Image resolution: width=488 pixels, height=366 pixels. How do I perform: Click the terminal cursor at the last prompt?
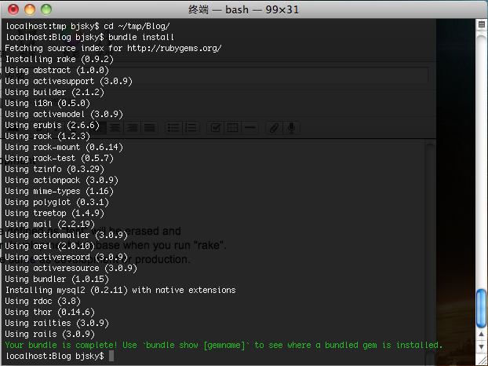(x=111, y=356)
